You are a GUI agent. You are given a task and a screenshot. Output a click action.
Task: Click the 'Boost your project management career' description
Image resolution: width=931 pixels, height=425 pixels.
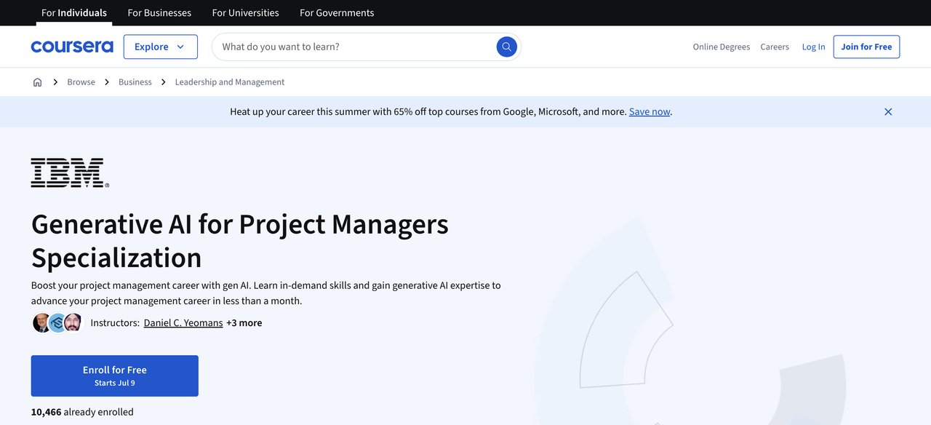pyautogui.click(x=266, y=293)
